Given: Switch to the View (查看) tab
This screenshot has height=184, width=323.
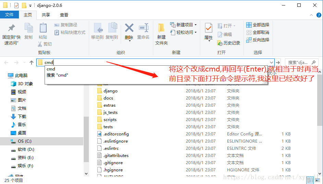Looking at the screenshot, I should (x=64, y=15).
